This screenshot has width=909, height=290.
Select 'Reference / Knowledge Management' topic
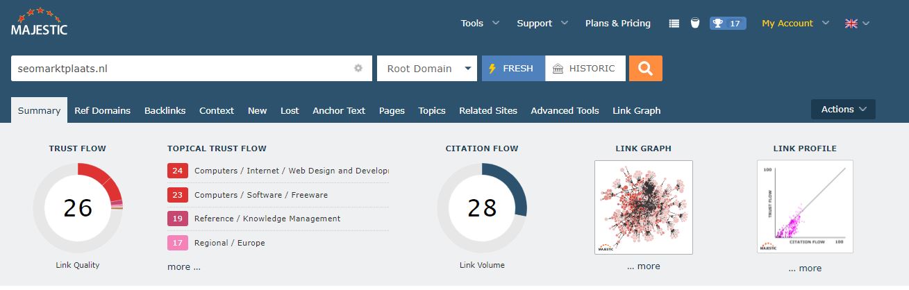pyautogui.click(x=267, y=219)
